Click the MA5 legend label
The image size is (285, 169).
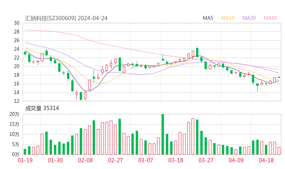(208, 18)
